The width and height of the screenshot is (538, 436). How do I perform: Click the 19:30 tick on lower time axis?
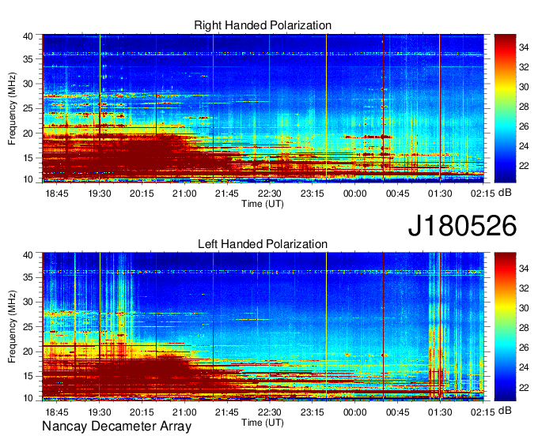[100, 412]
